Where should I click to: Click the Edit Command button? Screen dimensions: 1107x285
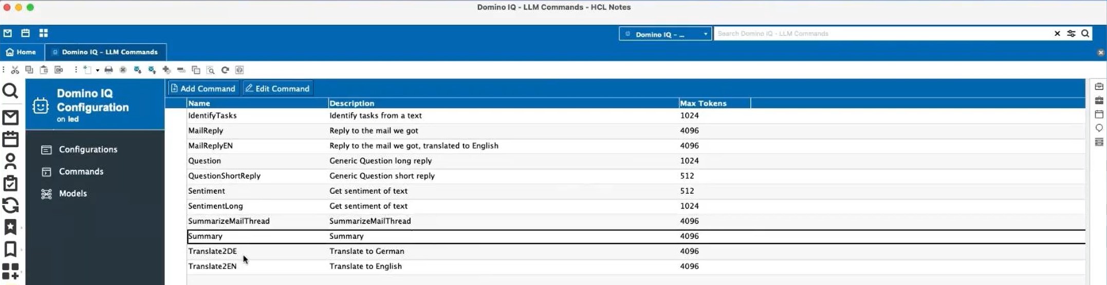tap(278, 89)
